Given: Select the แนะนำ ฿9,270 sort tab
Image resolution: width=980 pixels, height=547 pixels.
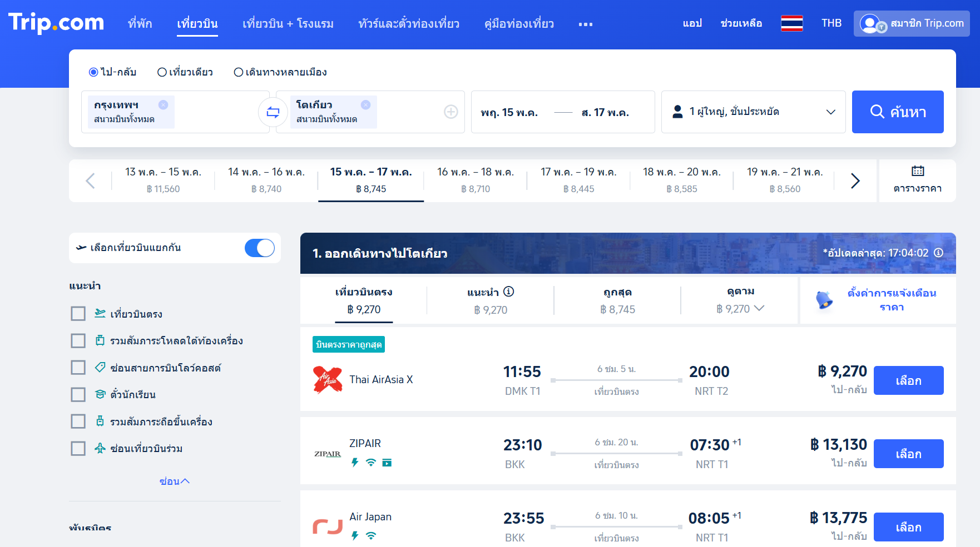Looking at the screenshot, I should point(491,300).
